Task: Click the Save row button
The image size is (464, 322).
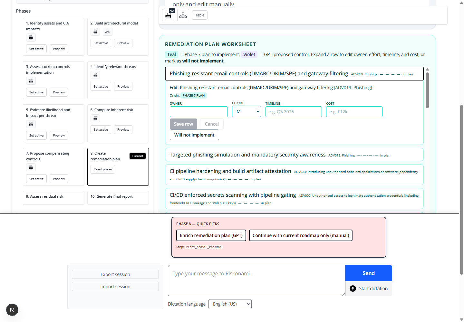Action: tap(183, 124)
